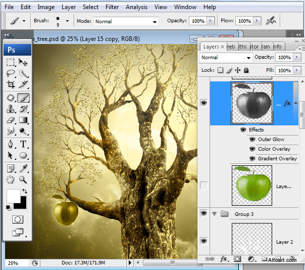Screen dimensions: 305x270
Task: Open the Analysis menu
Action: coord(136,7)
